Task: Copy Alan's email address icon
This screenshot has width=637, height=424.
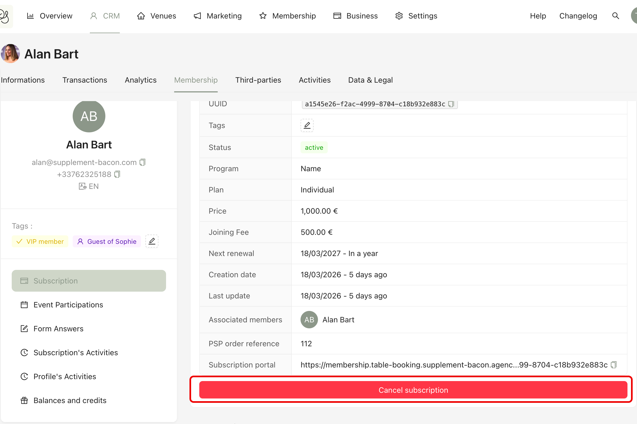Action: click(x=143, y=162)
